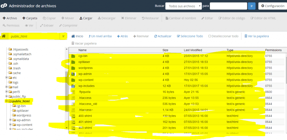Click the Copiar toolbar button

coord(49,18)
